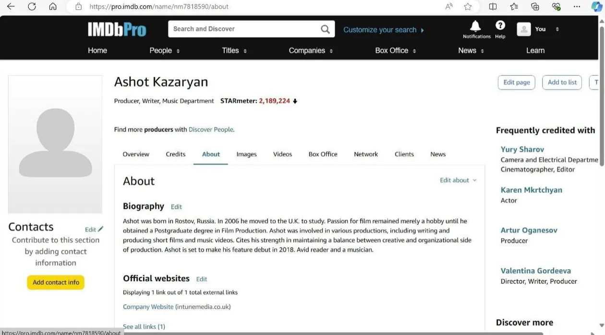Open the Network tab

point(366,155)
